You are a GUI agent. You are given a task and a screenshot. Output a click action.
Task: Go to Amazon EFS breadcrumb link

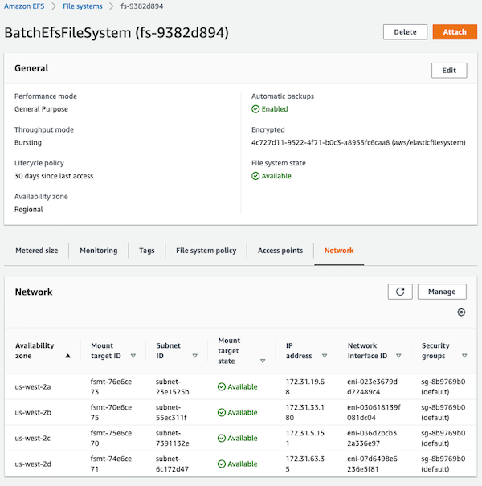point(24,6)
